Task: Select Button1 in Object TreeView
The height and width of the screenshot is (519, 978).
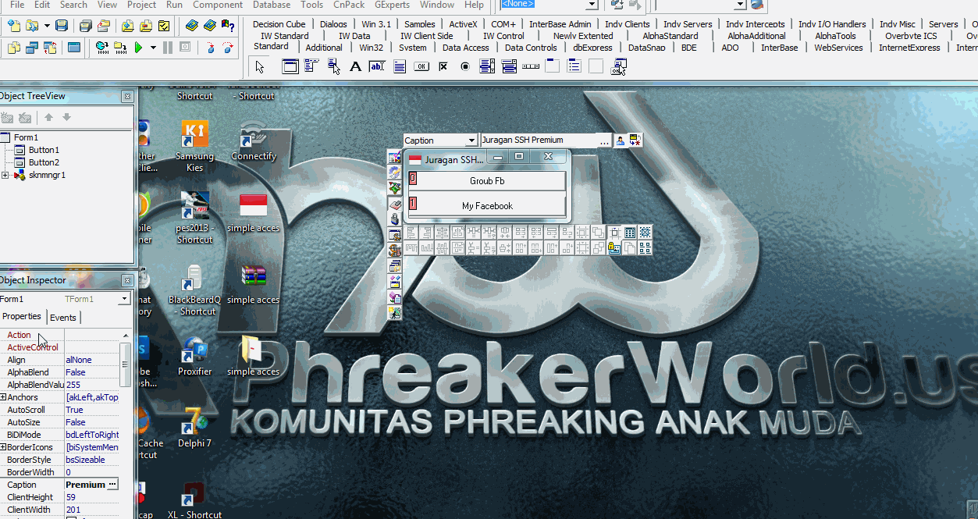Action: (x=44, y=150)
